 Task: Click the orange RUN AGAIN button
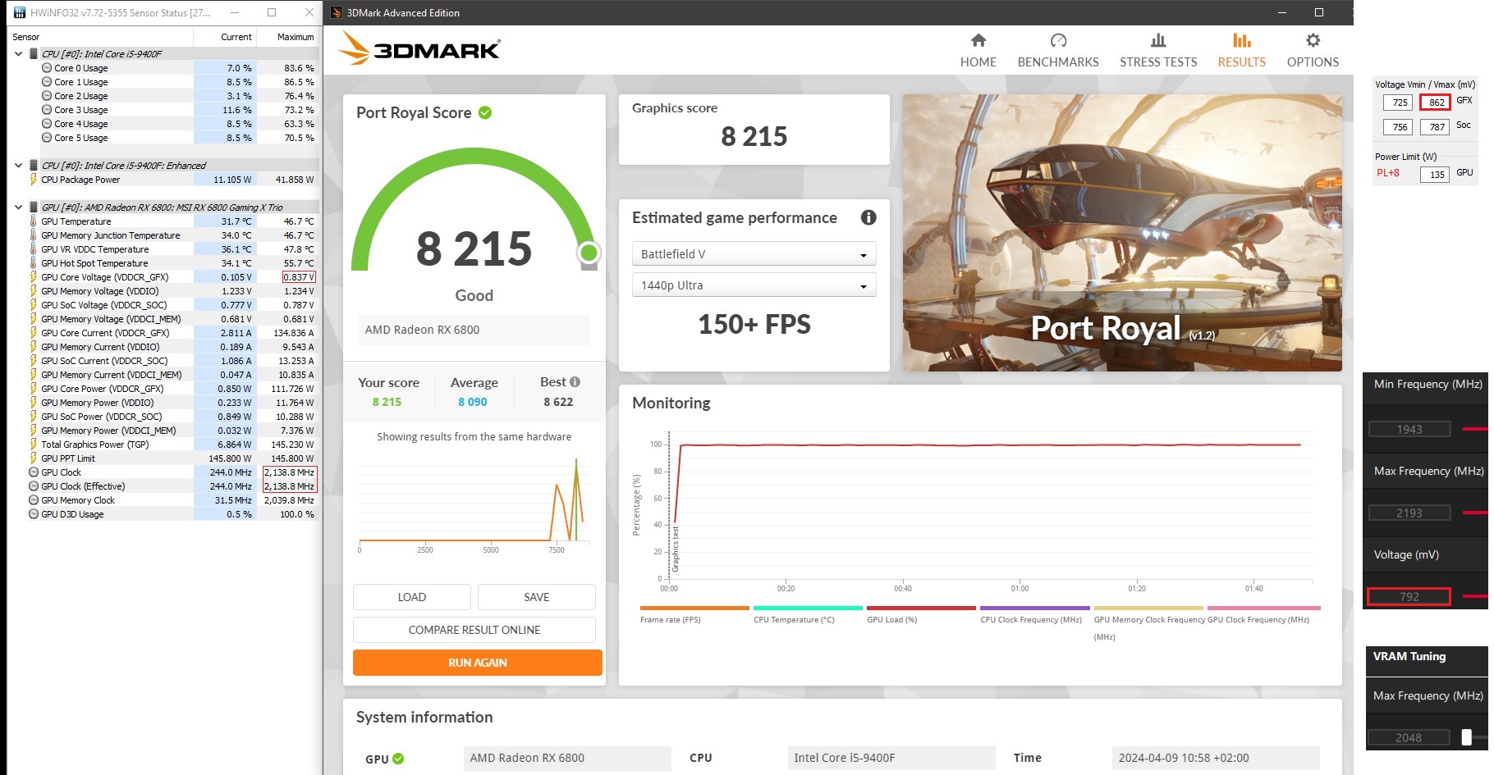(477, 663)
